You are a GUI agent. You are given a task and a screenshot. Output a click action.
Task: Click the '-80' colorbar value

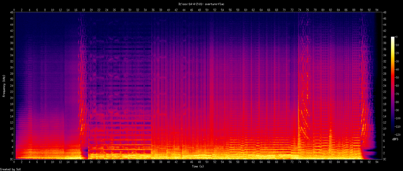pos(397,102)
